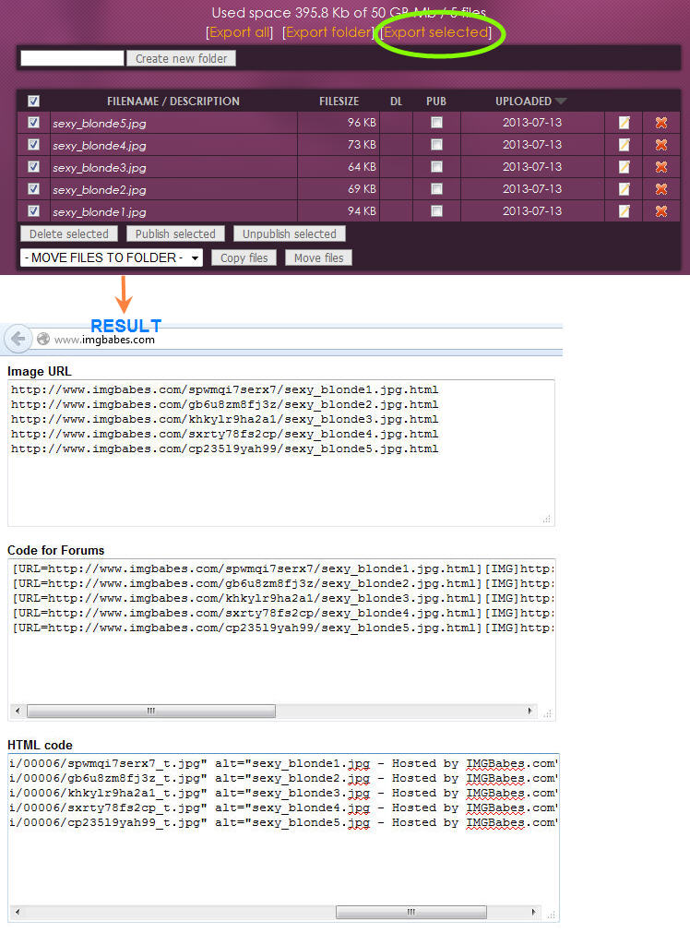Uncheck selection box for sexy_blonde4.jpg

point(34,145)
